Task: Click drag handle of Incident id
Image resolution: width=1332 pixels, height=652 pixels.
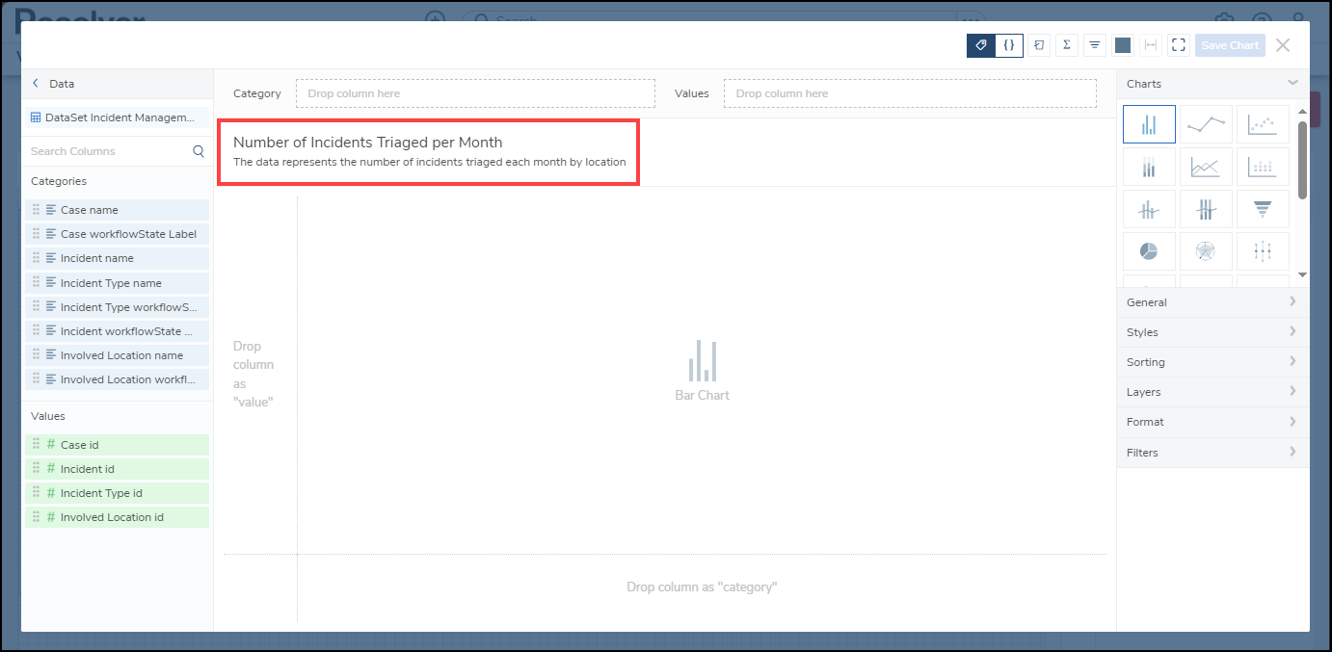Action: click(x=36, y=468)
